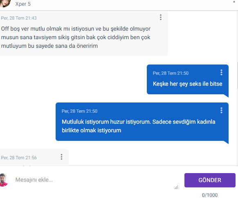Click your own avatar beside message box

(4, 180)
